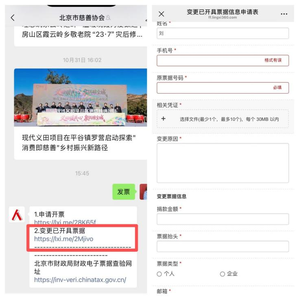Close the form with X icon

(162, 14)
